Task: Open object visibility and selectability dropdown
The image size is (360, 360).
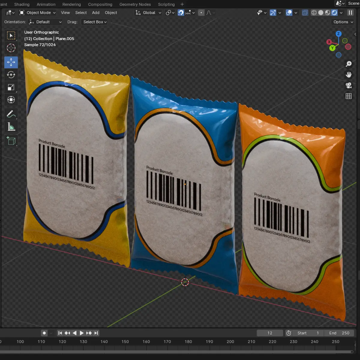Action: pyautogui.click(x=262, y=13)
